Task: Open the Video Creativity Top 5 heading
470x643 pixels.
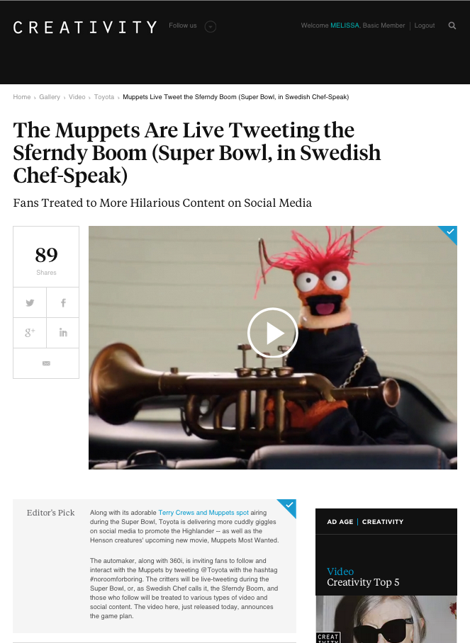Action: coord(363,577)
